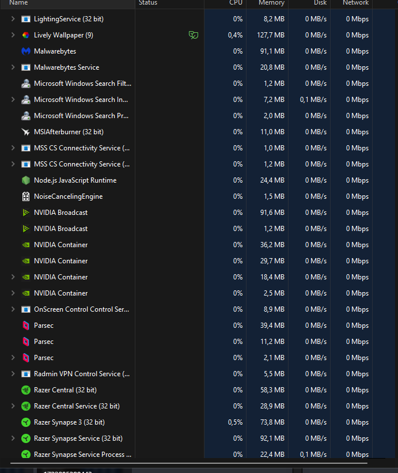Image resolution: width=398 pixels, height=473 pixels.
Task: Click Lively Wallpaper's 0 Mbps network value
Action: (x=357, y=35)
